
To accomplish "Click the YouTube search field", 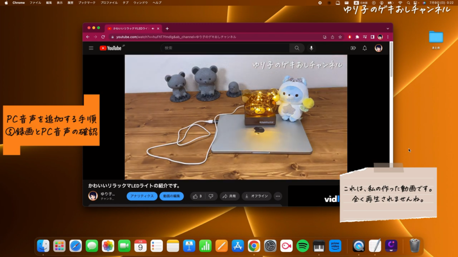I will (x=225, y=48).
